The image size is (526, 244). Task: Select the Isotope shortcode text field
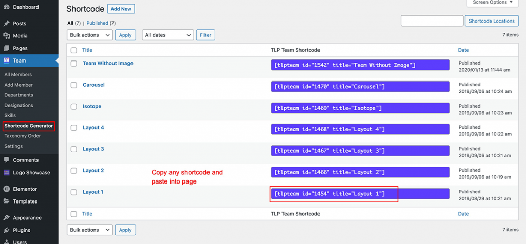coord(360,108)
